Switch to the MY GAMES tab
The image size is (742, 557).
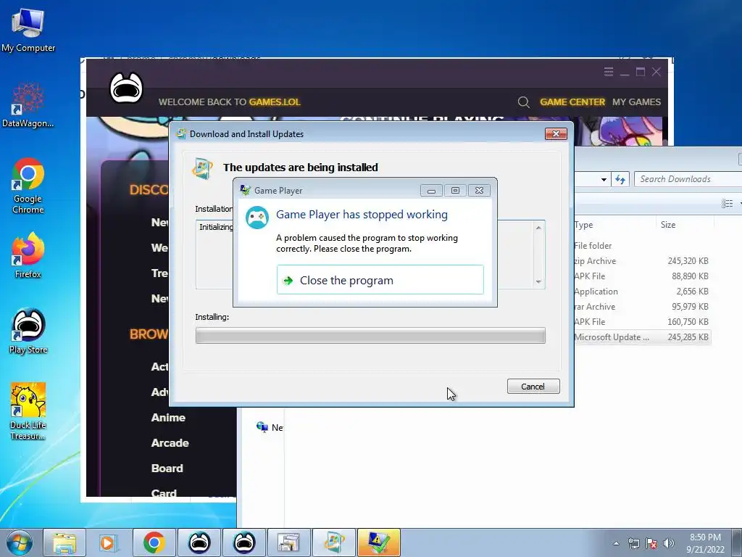(636, 102)
